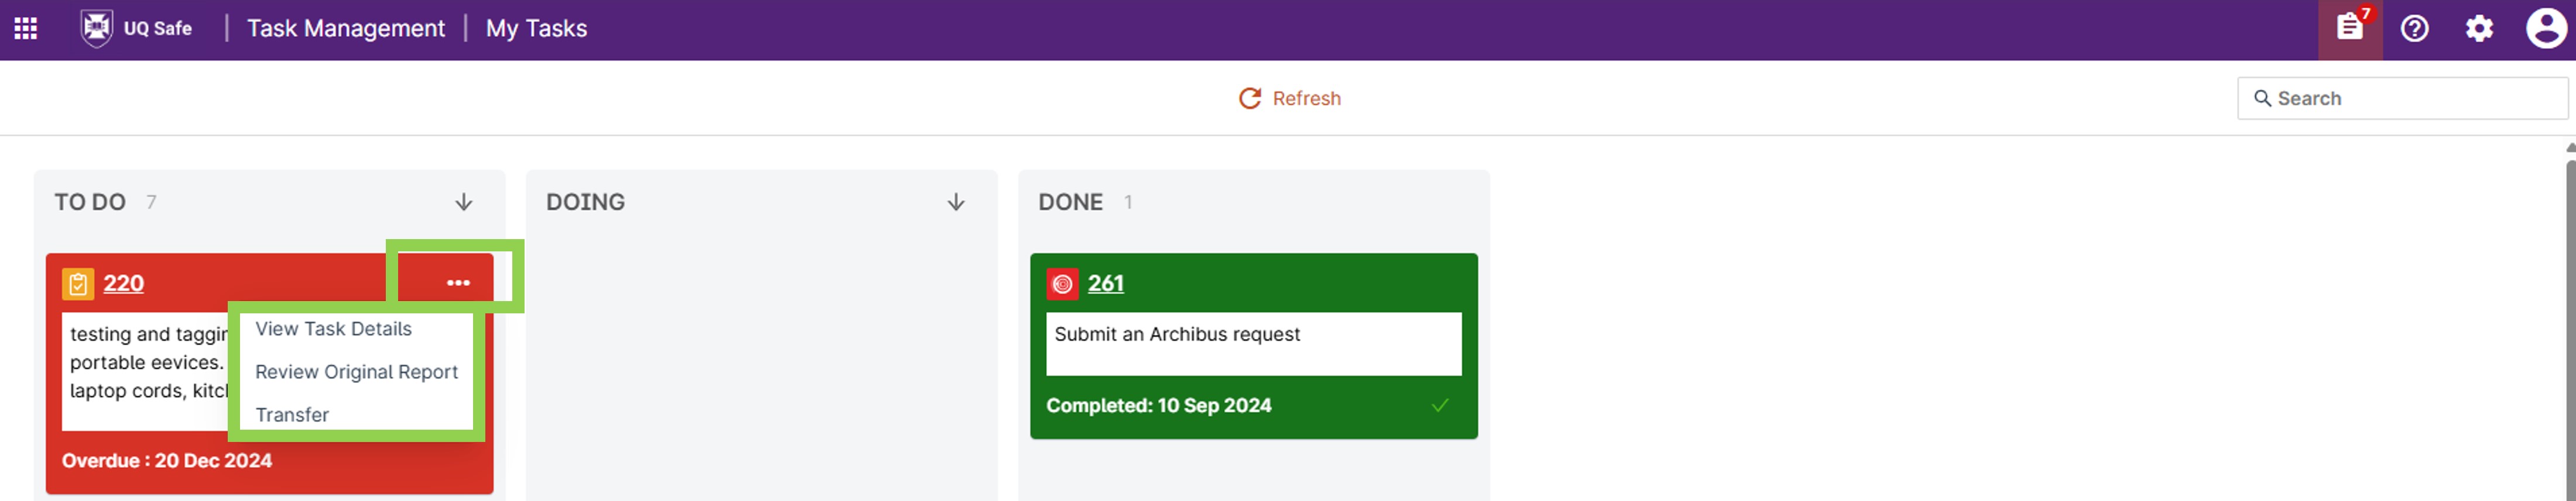This screenshot has height=501, width=2576.
Task: Open the user account profile icon
Action: click(x=2545, y=28)
